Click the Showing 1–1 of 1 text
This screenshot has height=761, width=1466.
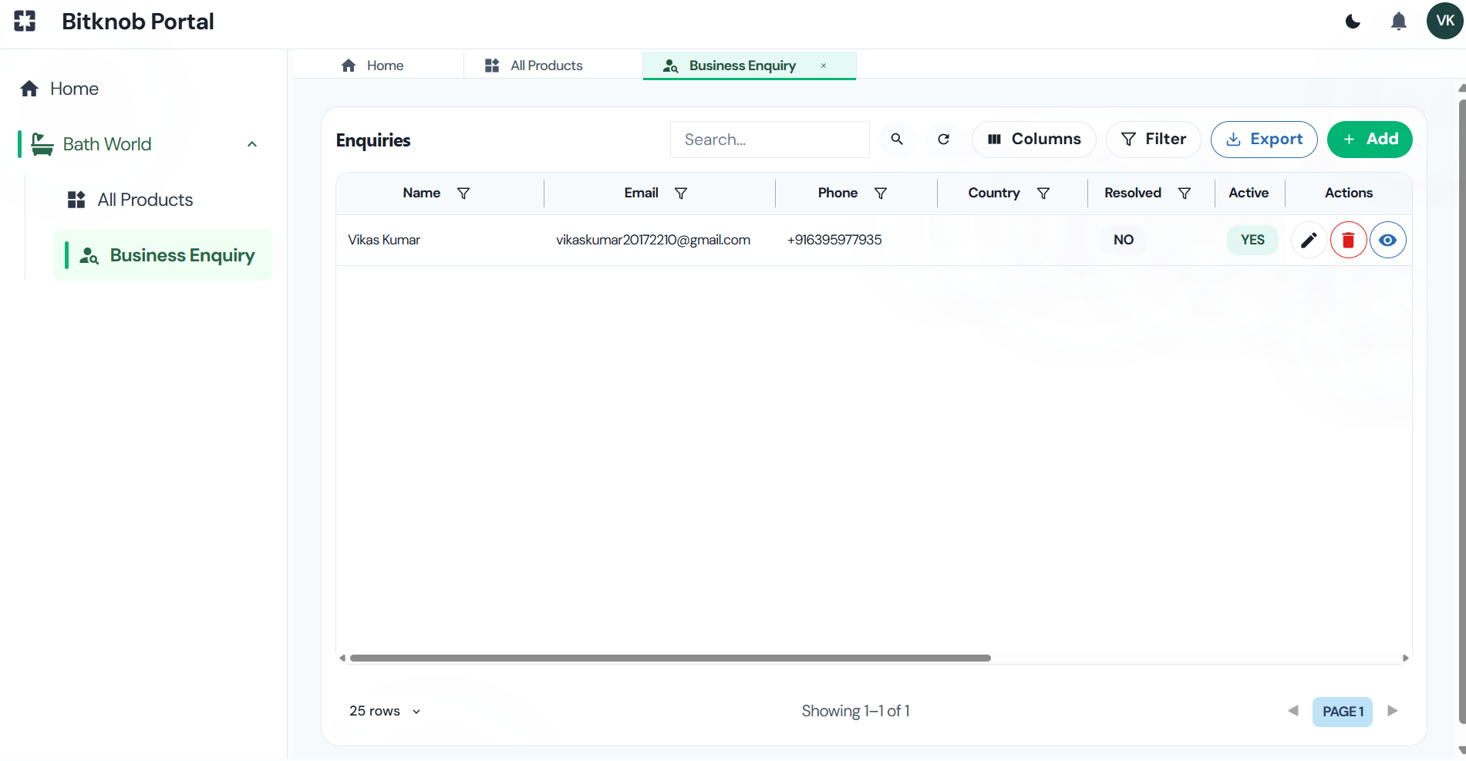(855, 711)
